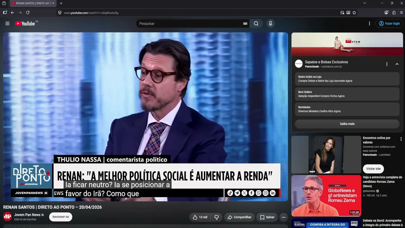Close the RENAN SANTOS tab
Image resolution: width=405 pixels, height=228 pixels.
coord(53,3)
